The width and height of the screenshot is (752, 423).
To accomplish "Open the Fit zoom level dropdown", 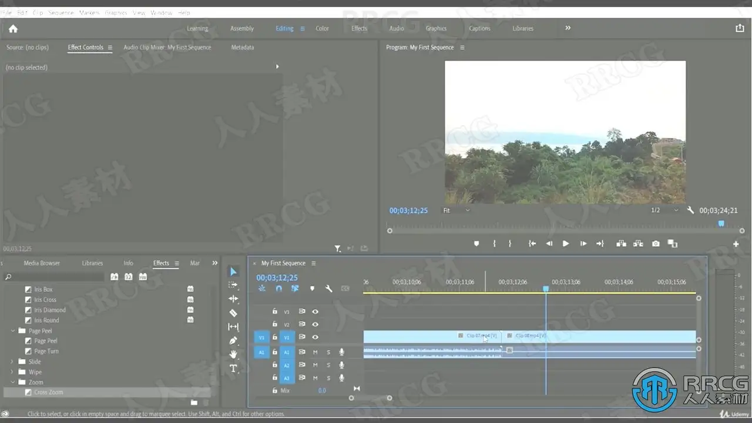I will (x=456, y=210).
